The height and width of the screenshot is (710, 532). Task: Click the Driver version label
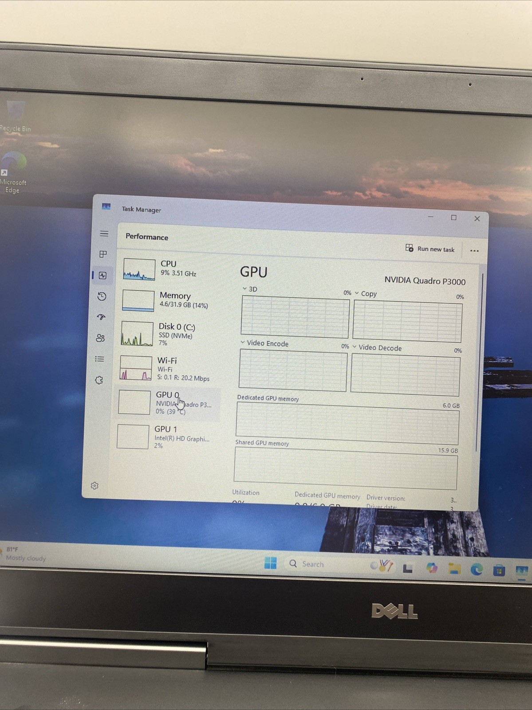[386, 498]
